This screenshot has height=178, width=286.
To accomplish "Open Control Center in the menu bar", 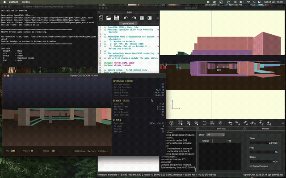I will [x=259, y=2].
